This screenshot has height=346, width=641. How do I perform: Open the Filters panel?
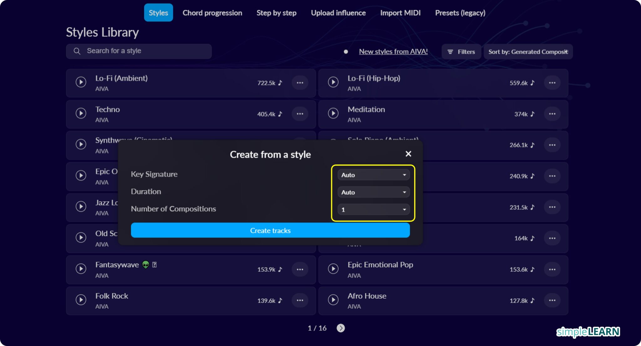[x=461, y=52]
